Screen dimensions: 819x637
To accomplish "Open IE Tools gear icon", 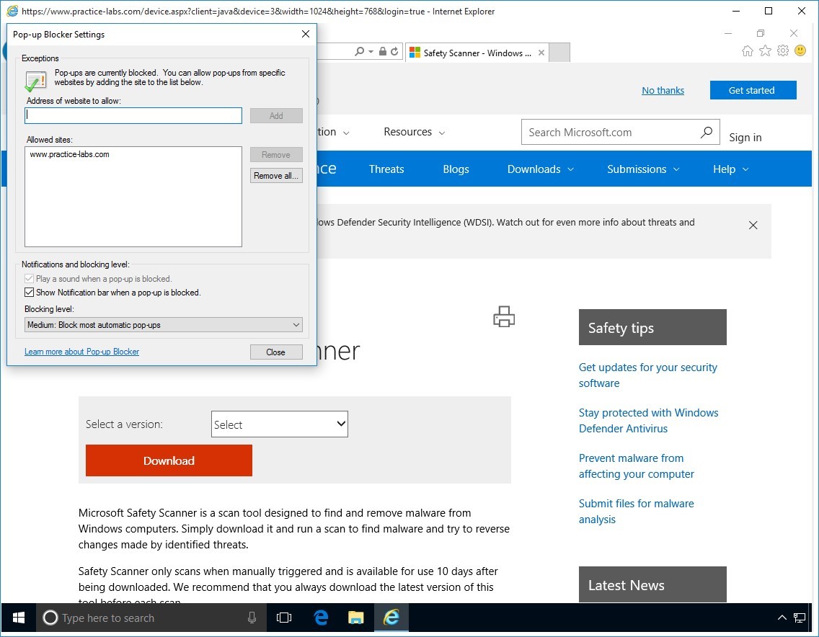I will 782,50.
